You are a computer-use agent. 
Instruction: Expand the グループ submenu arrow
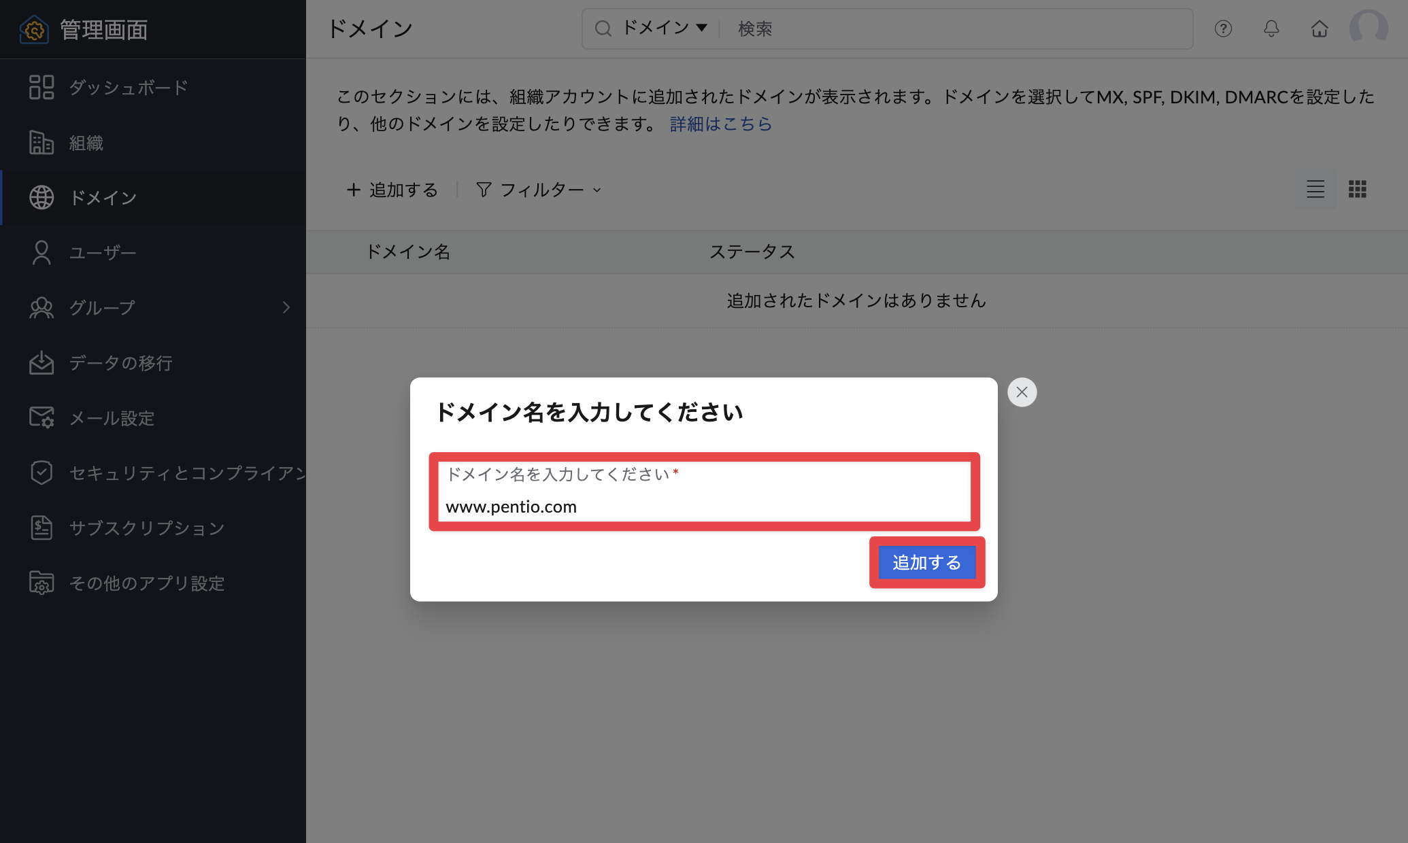286,308
